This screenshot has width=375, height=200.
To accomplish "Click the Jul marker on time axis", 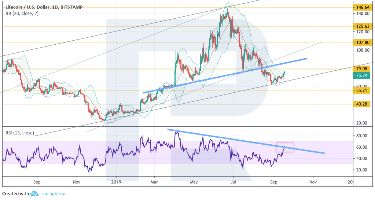I will pos(233,182).
